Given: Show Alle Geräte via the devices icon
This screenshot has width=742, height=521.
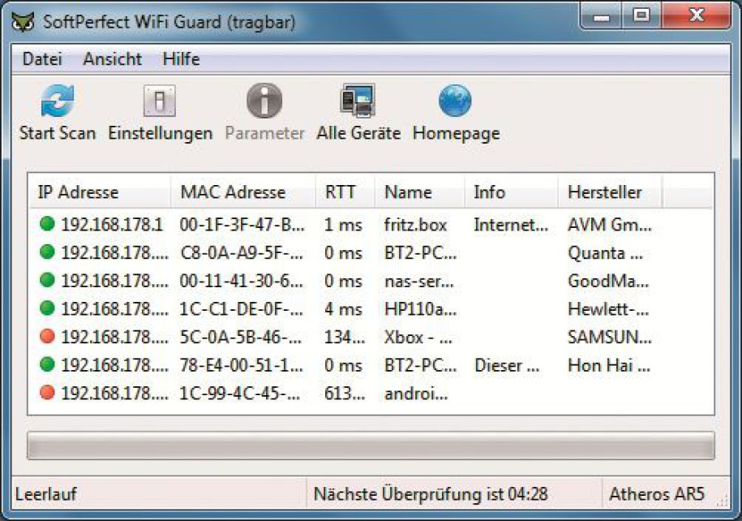Looking at the screenshot, I should pyautogui.click(x=358, y=101).
